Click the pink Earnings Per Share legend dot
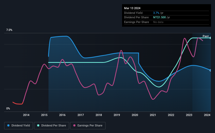This screenshot has width=215, height=133. point(74,125)
